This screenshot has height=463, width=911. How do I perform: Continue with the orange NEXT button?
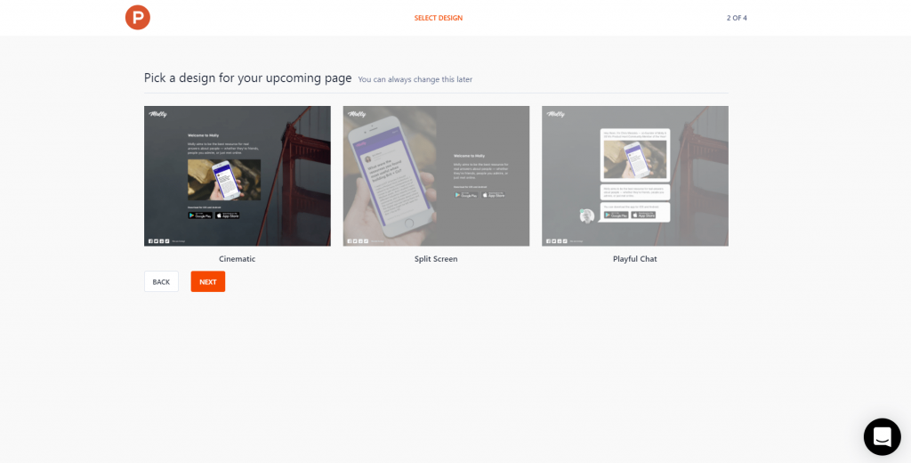coord(208,281)
